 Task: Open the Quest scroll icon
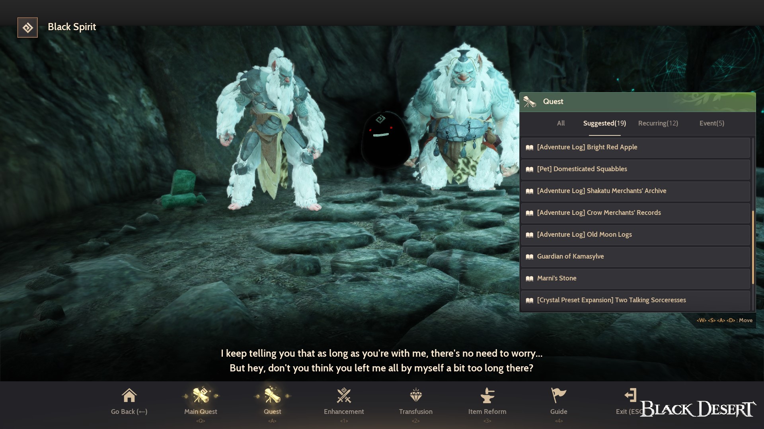click(x=273, y=395)
